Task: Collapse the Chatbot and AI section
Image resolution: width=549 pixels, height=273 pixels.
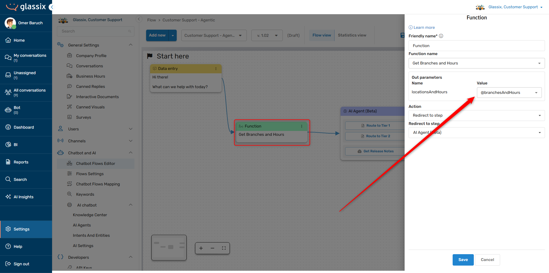Action: tap(131, 153)
